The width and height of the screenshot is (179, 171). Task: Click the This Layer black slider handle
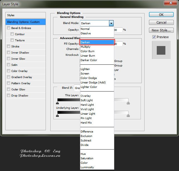[x=58, y=103]
